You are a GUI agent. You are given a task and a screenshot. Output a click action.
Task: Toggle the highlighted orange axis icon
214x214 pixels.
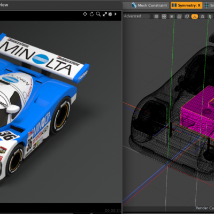195,17
